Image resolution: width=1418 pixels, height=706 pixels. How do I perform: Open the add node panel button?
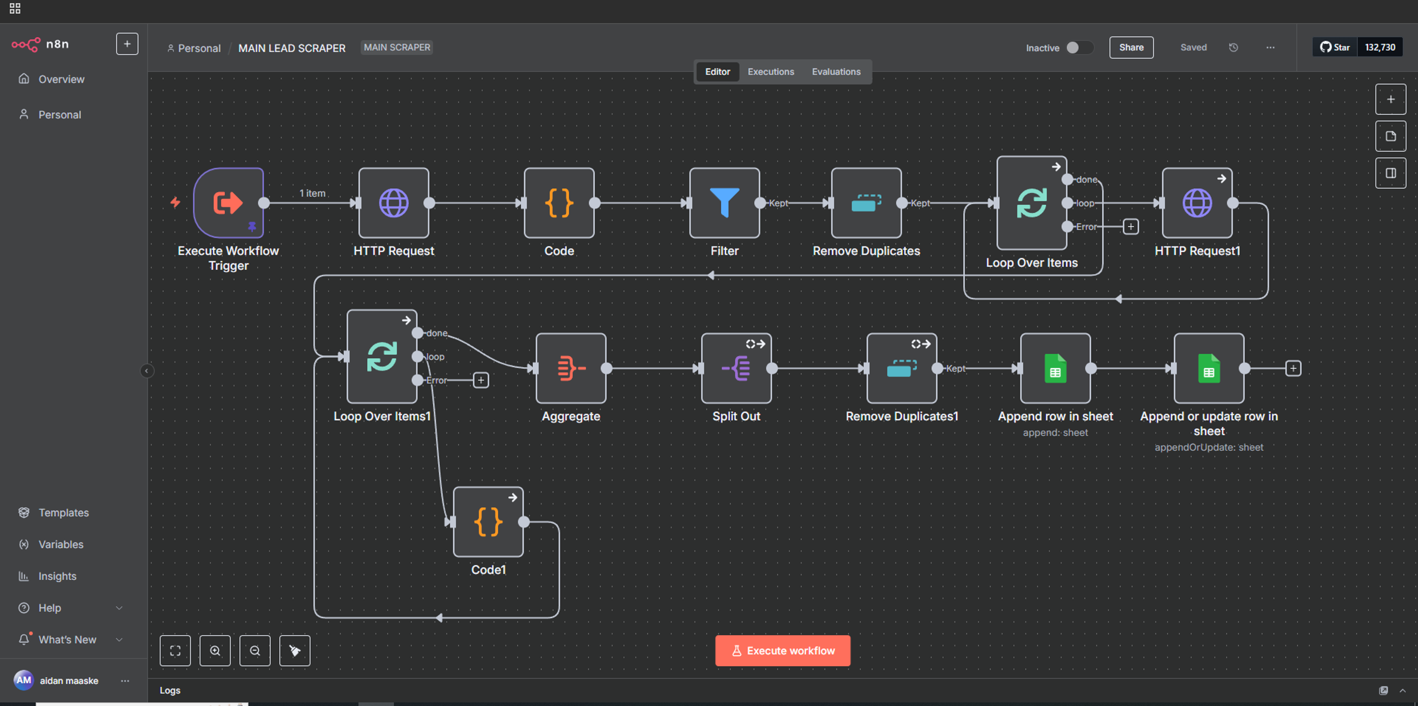point(1390,100)
